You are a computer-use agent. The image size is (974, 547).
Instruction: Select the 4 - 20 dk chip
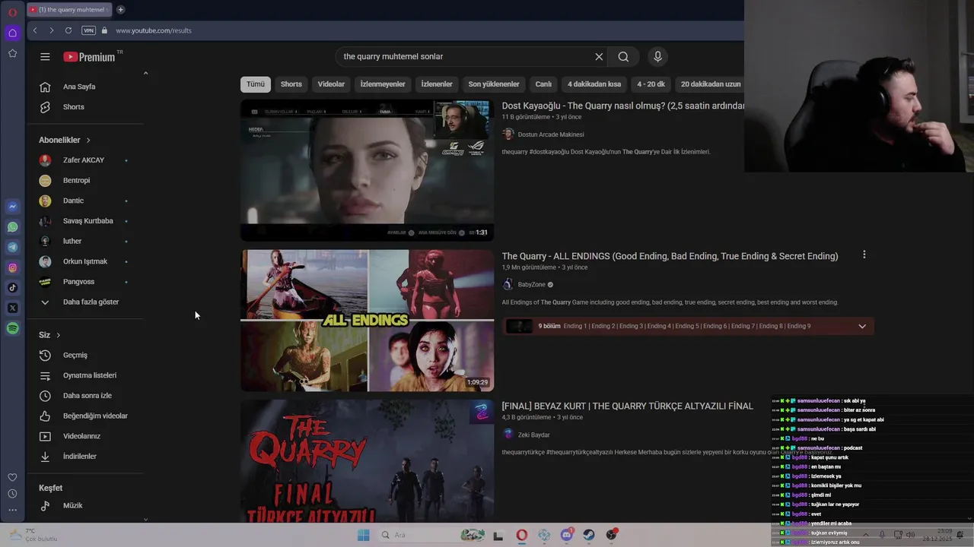[x=651, y=84]
